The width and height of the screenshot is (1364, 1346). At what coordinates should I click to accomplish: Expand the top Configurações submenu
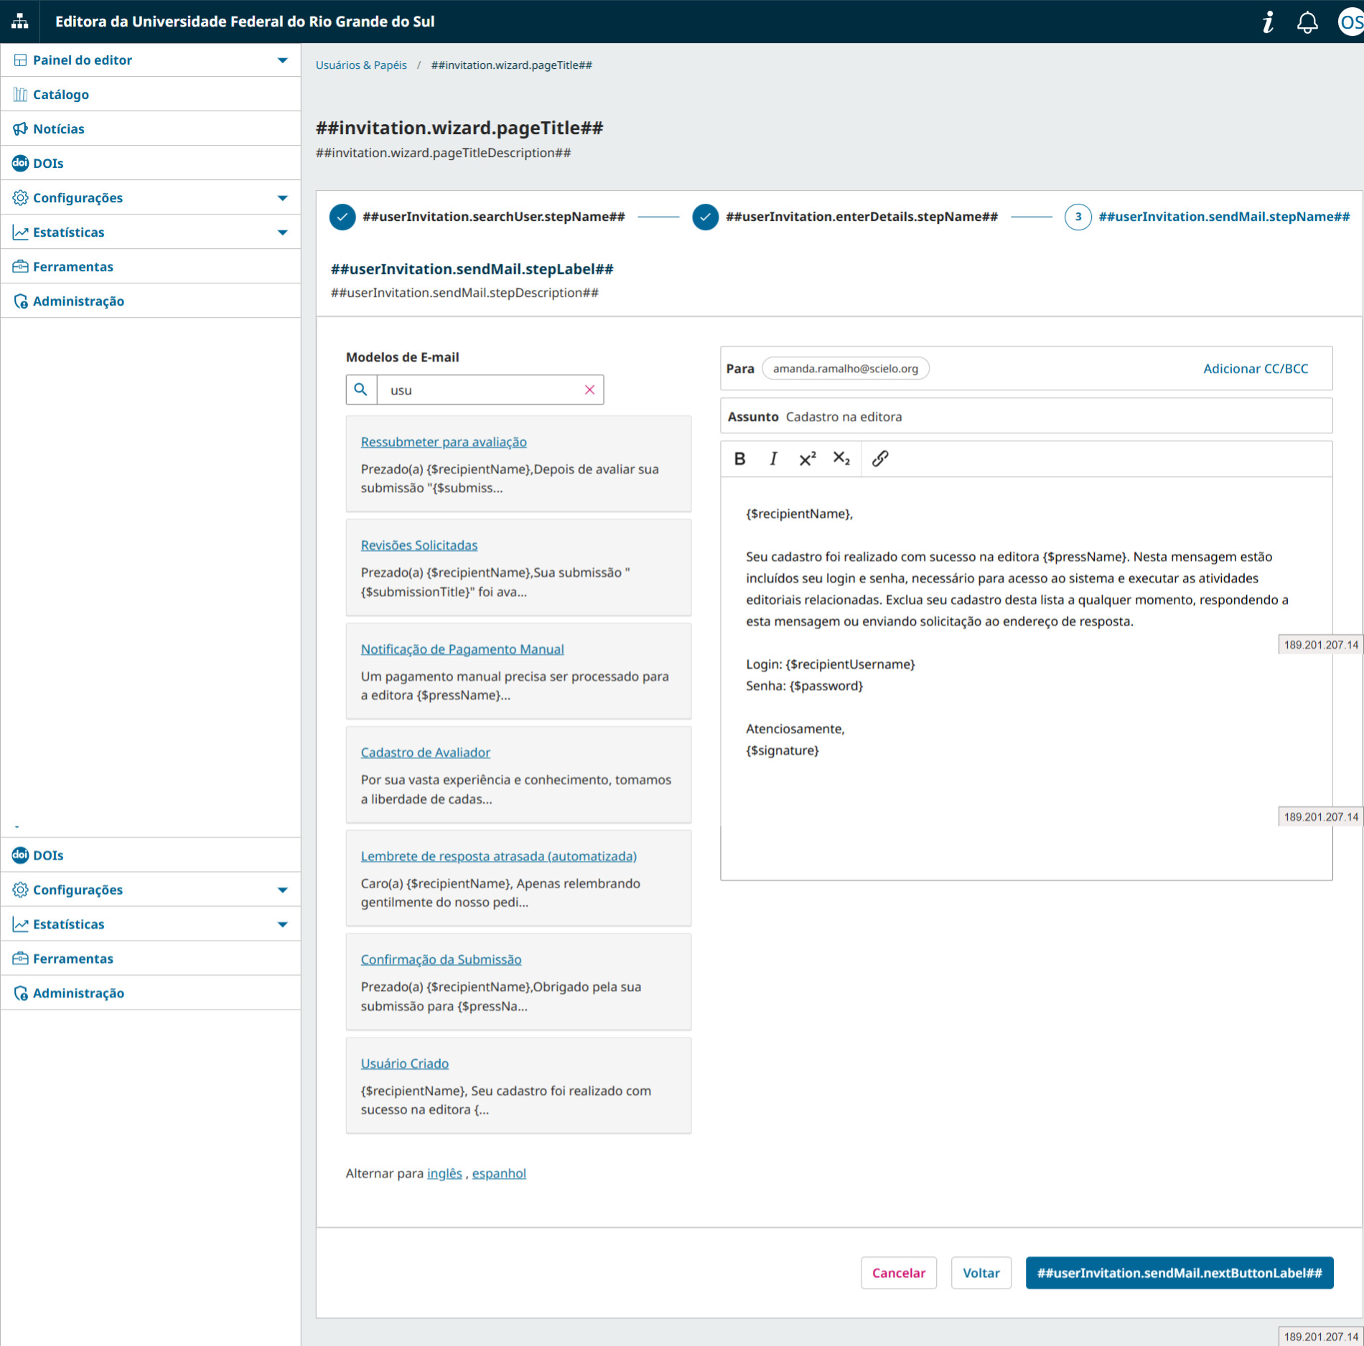click(x=282, y=198)
